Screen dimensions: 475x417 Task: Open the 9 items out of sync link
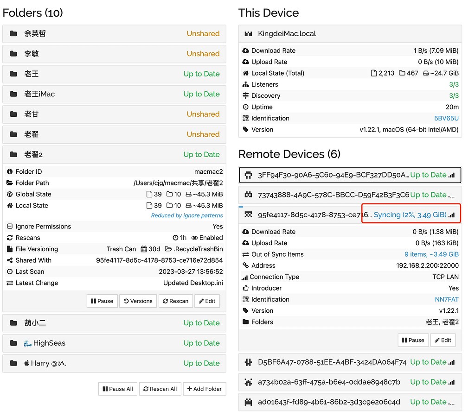tap(431, 254)
